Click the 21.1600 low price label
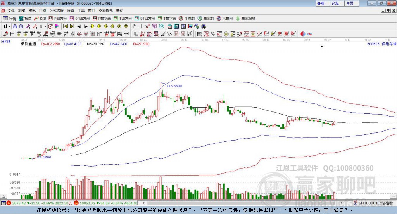The image size is (397, 214). coord(44,157)
